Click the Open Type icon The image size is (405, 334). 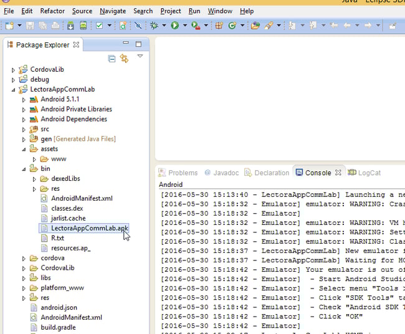pyautogui.click(x=255, y=26)
